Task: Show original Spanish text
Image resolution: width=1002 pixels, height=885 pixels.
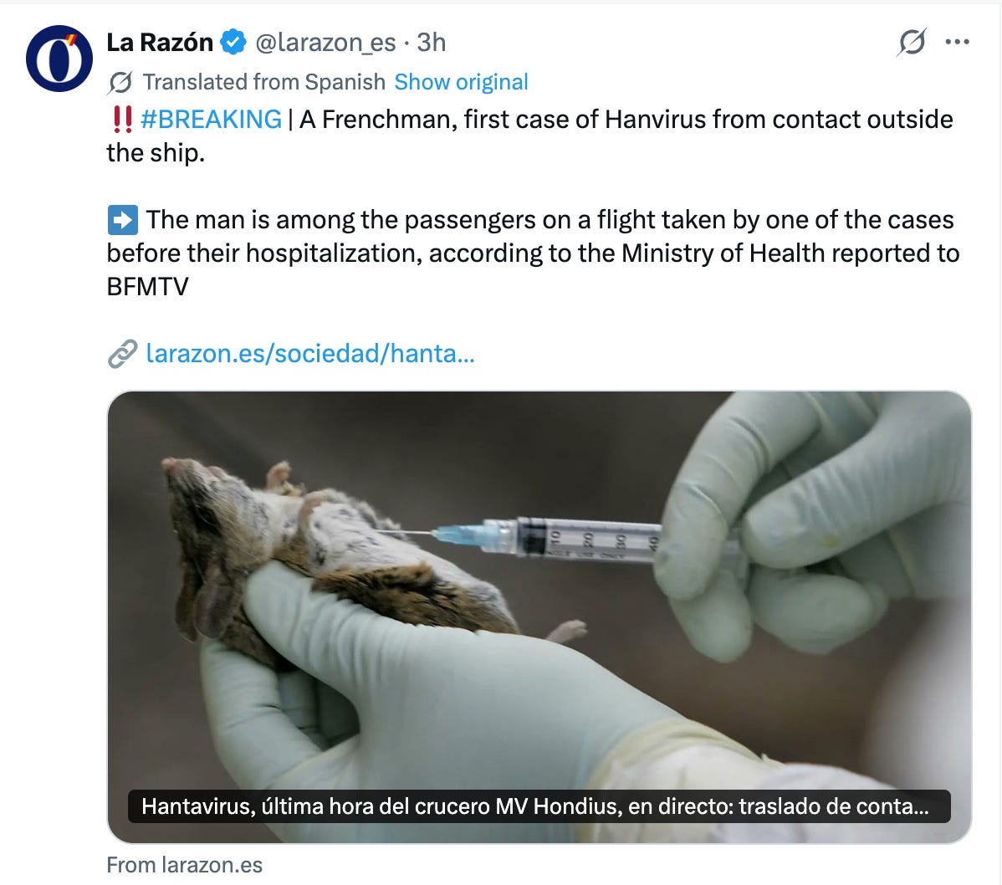Action: coord(461,82)
